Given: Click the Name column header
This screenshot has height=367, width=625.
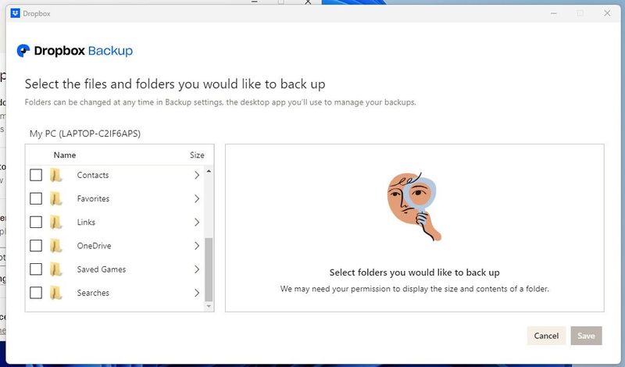Looking at the screenshot, I should click(65, 155).
